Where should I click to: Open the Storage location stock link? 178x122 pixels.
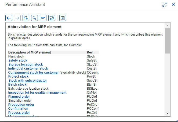(x=26, y=64)
